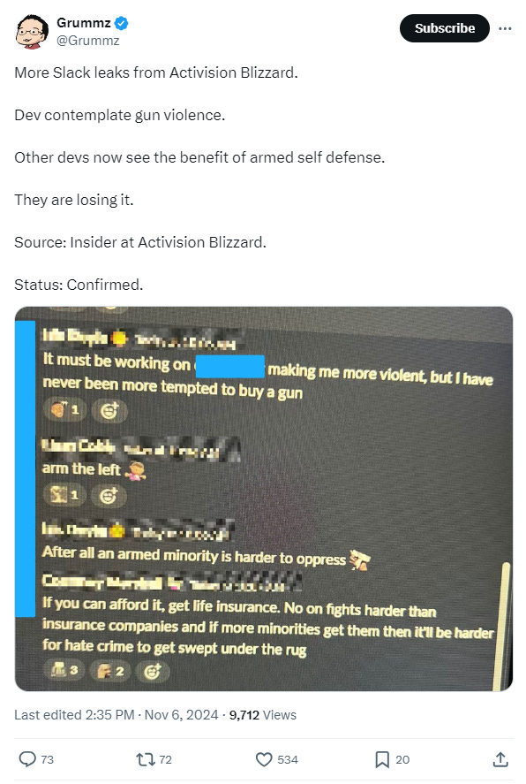This screenshot has width=526, height=784.
Task: Like the post with 534 likes
Action: coord(264,759)
